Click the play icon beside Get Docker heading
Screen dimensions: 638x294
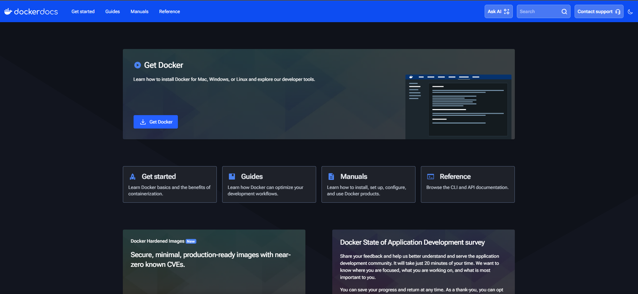137,65
